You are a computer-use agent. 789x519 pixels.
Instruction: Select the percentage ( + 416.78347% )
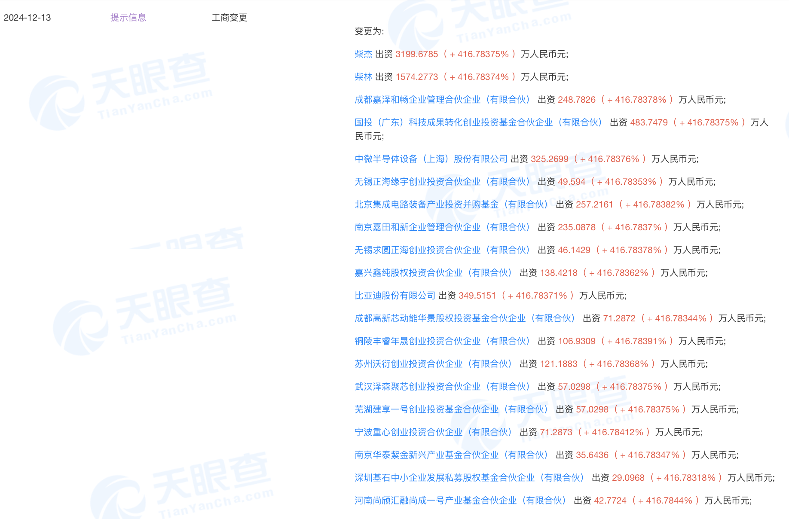click(x=650, y=455)
